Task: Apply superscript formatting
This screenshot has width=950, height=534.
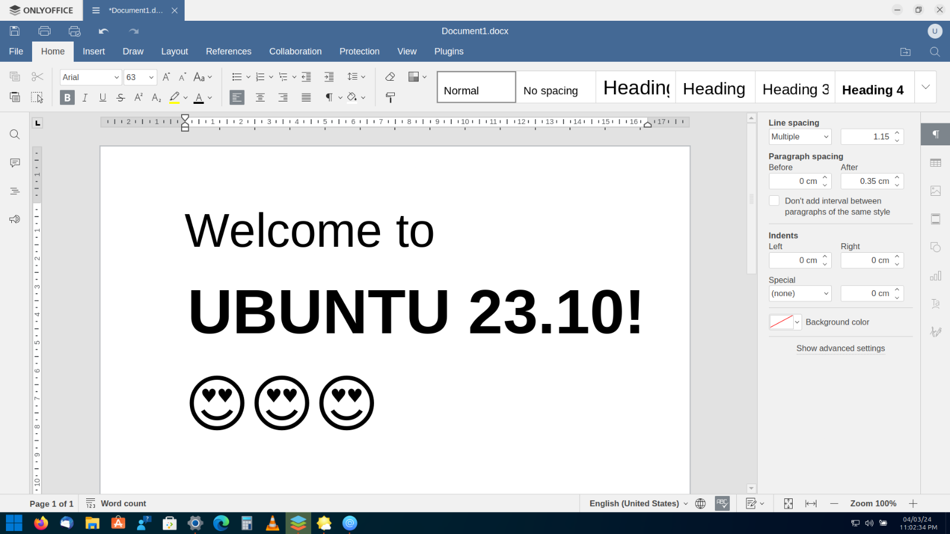Action: [x=138, y=97]
